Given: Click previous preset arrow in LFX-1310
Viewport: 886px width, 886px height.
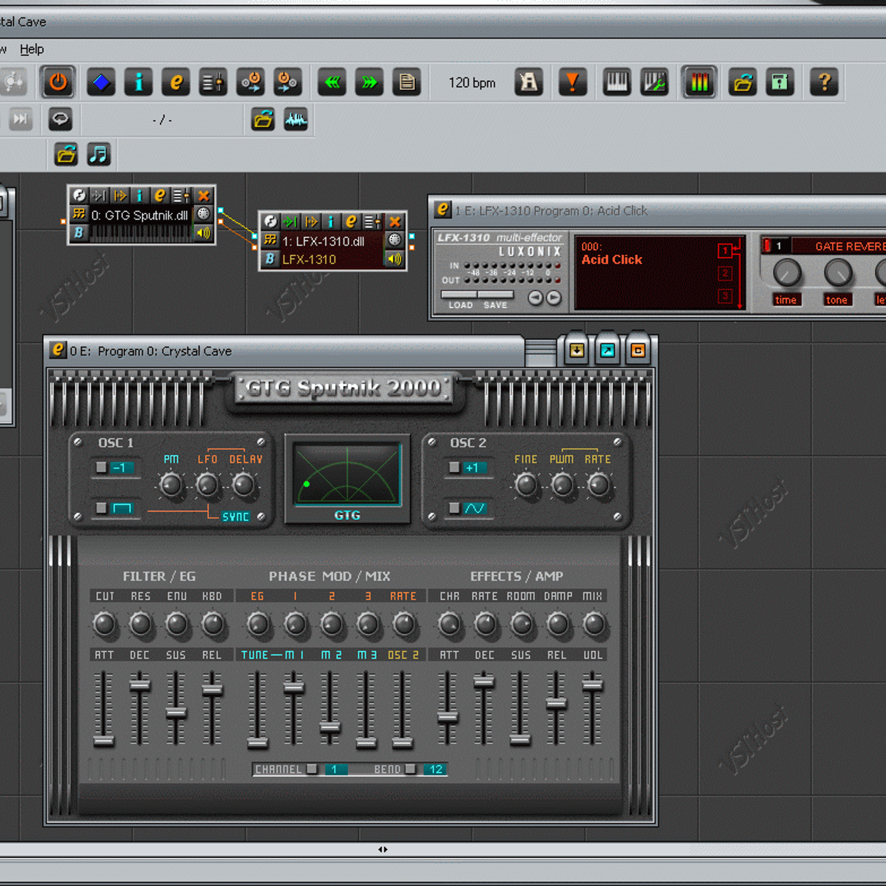Looking at the screenshot, I should coord(535,298).
